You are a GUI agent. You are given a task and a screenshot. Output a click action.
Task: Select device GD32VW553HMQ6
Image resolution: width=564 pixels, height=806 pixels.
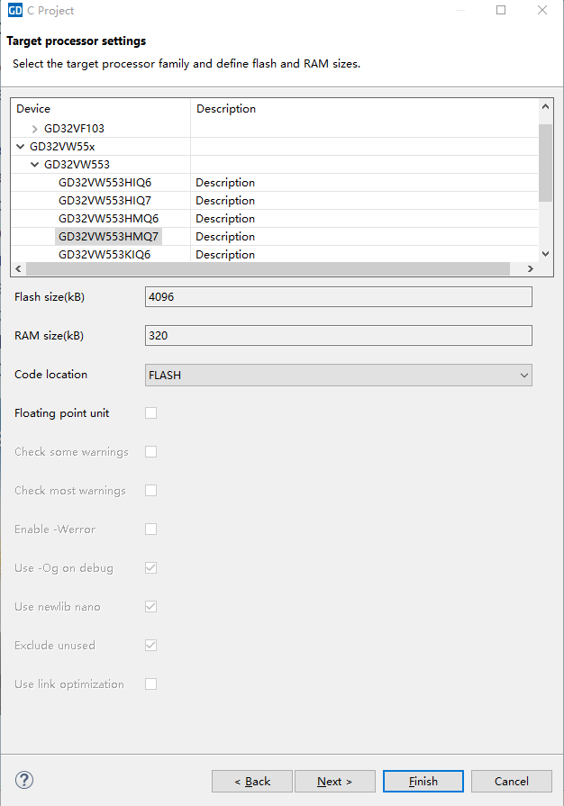point(108,219)
